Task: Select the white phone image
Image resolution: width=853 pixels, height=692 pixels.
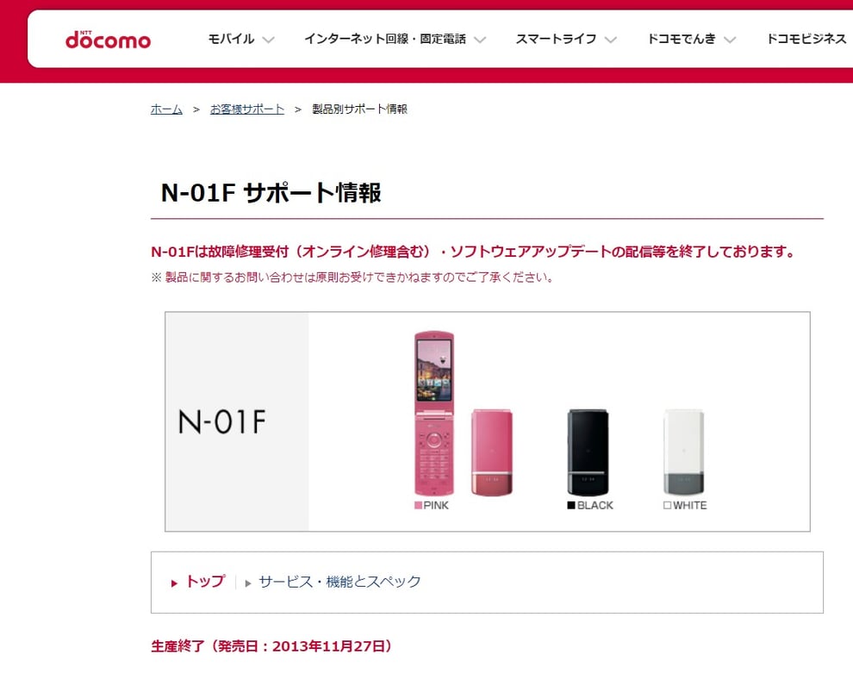Action: point(683,452)
